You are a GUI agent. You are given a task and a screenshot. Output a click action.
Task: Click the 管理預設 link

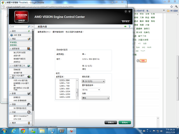coord(14,45)
